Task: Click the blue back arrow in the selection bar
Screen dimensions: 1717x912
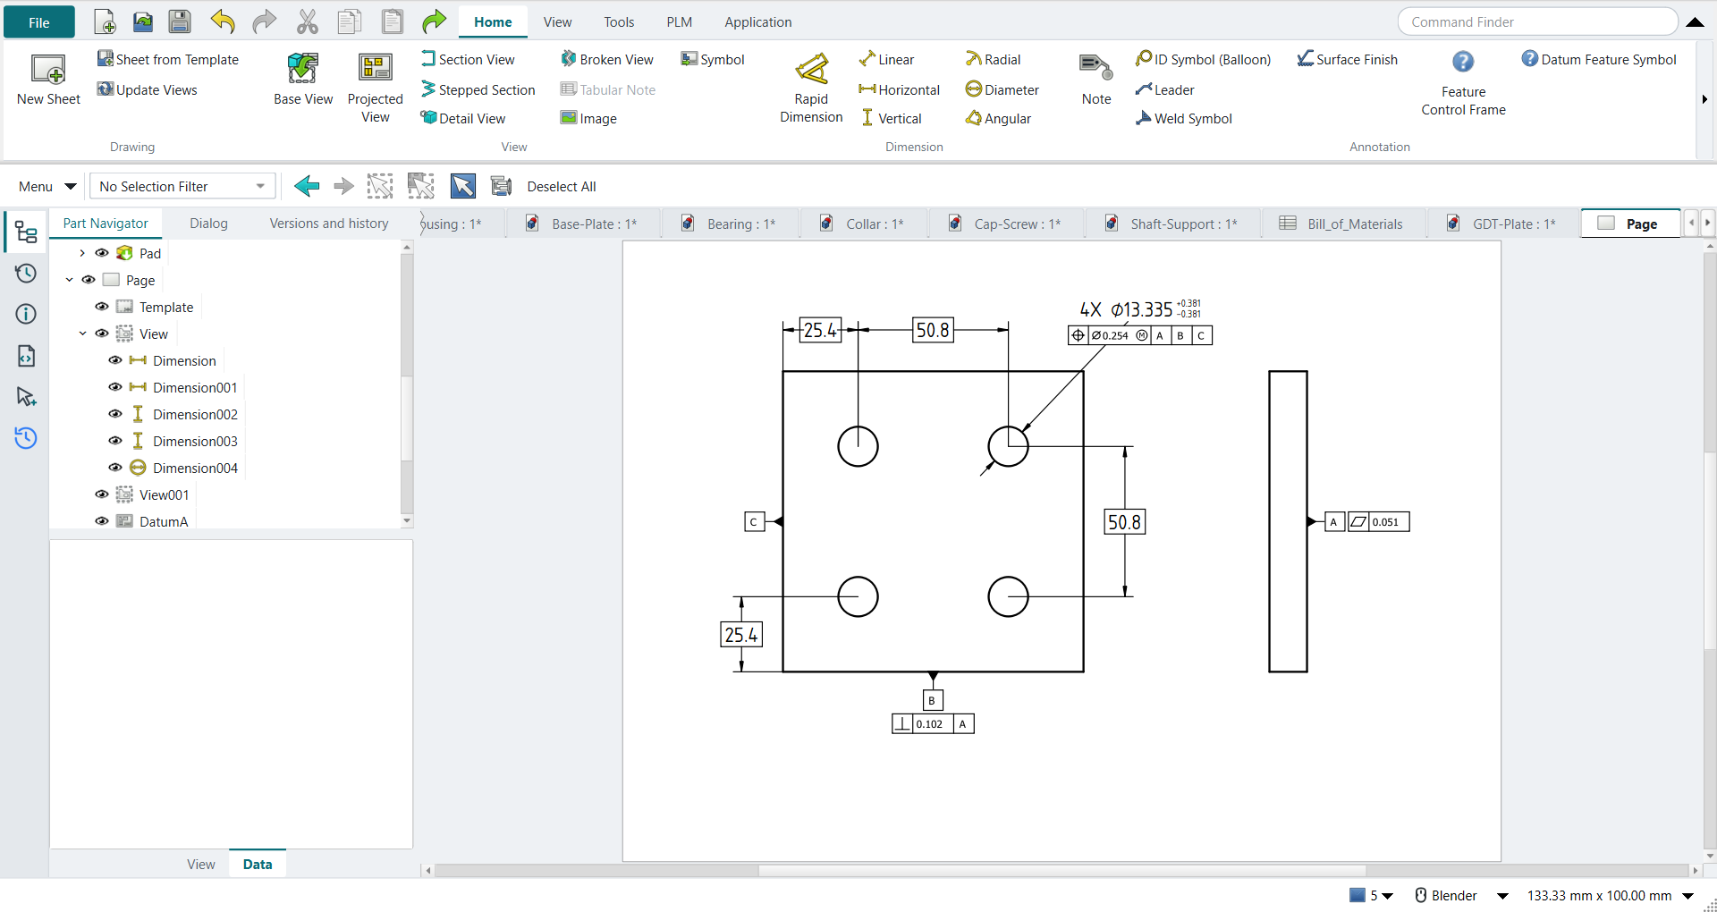Action: tap(307, 186)
